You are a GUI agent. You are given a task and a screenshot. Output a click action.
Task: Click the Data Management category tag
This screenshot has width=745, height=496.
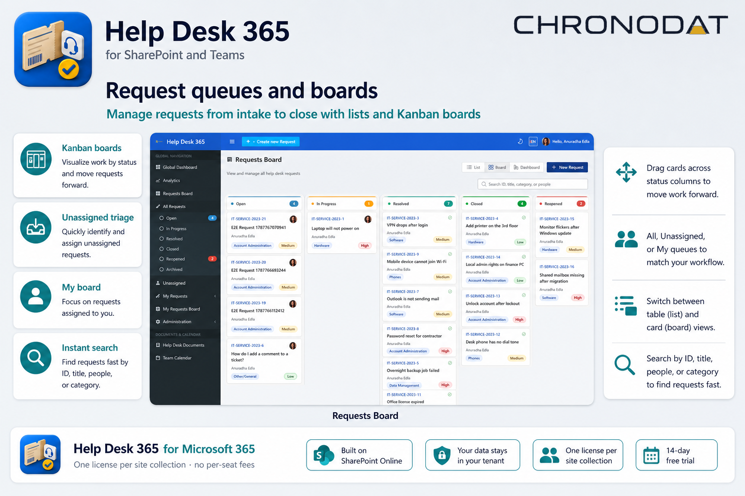pyautogui.click(x=404, y=386)
